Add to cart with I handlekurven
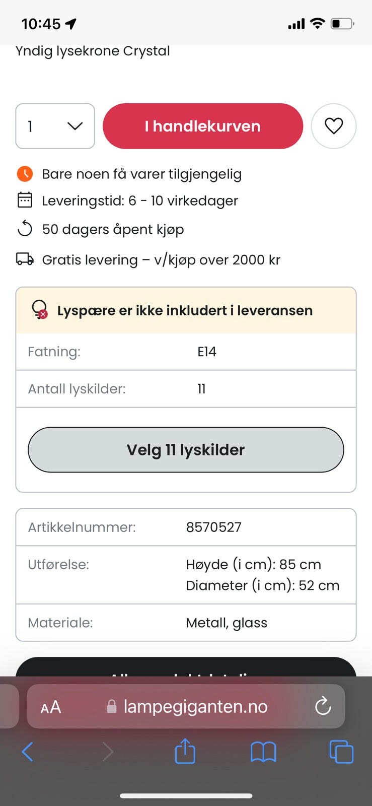372x806 pixels. 203,126
